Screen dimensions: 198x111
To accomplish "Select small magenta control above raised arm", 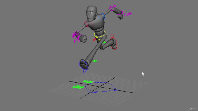I will point(114,6).
